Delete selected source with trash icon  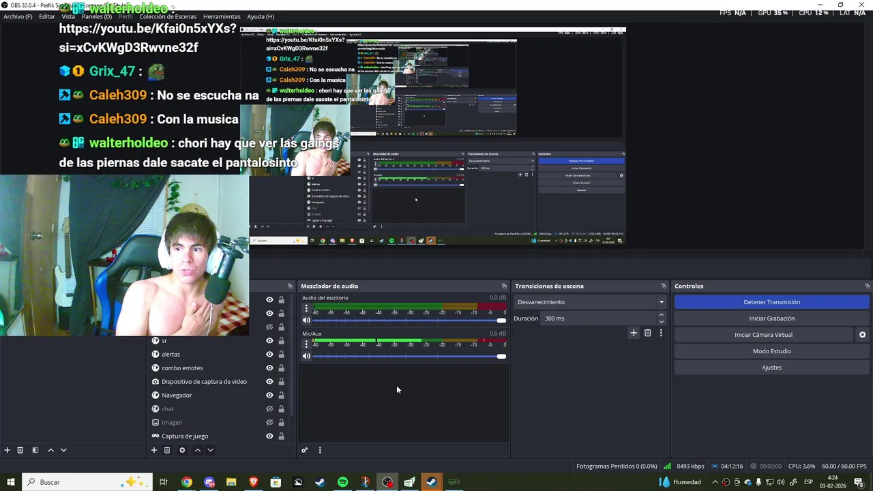point(167,450)
